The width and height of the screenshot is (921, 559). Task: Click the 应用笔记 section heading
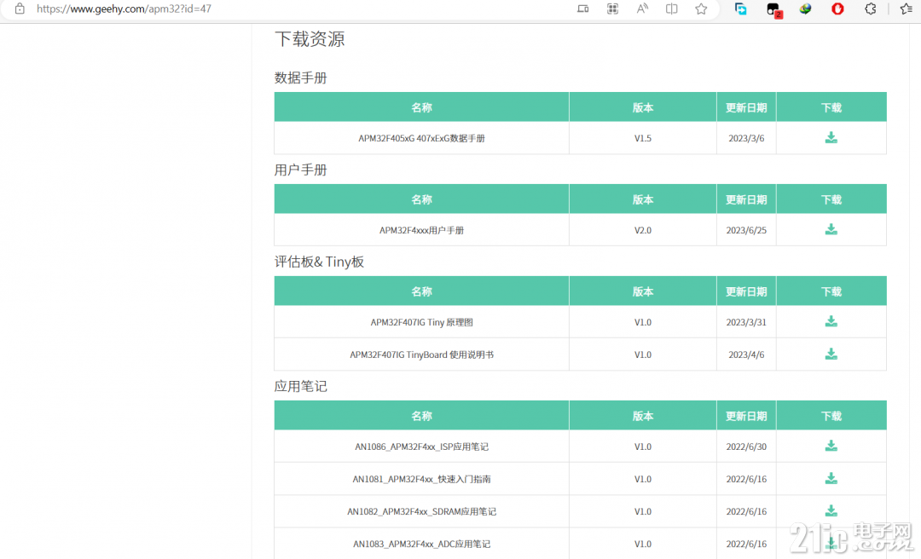pos(301,386)
